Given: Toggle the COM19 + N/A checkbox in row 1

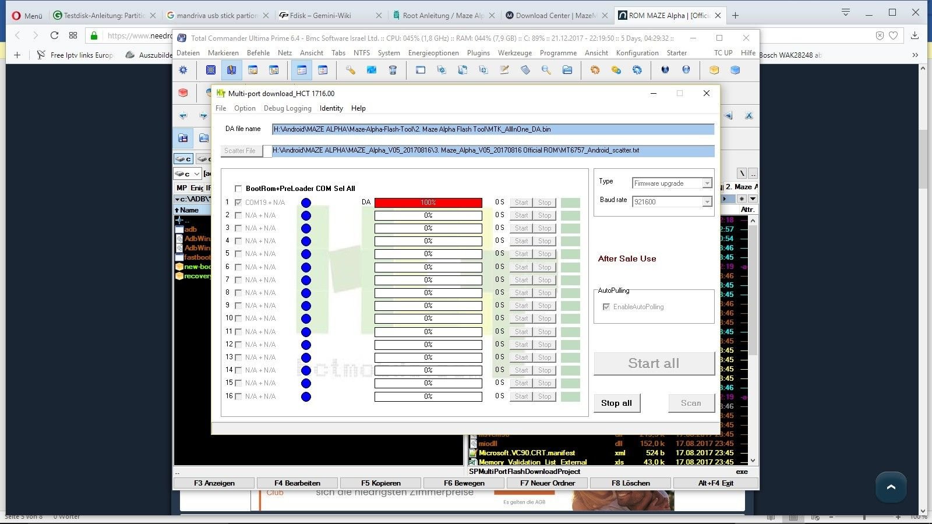Looking at the screenshot, I should (238, 203).
